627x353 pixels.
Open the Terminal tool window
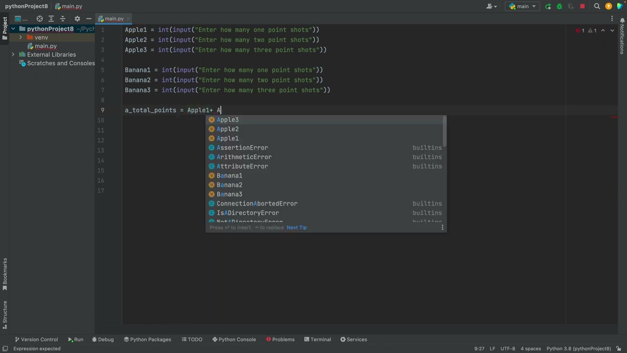click(x=317, y=339)
